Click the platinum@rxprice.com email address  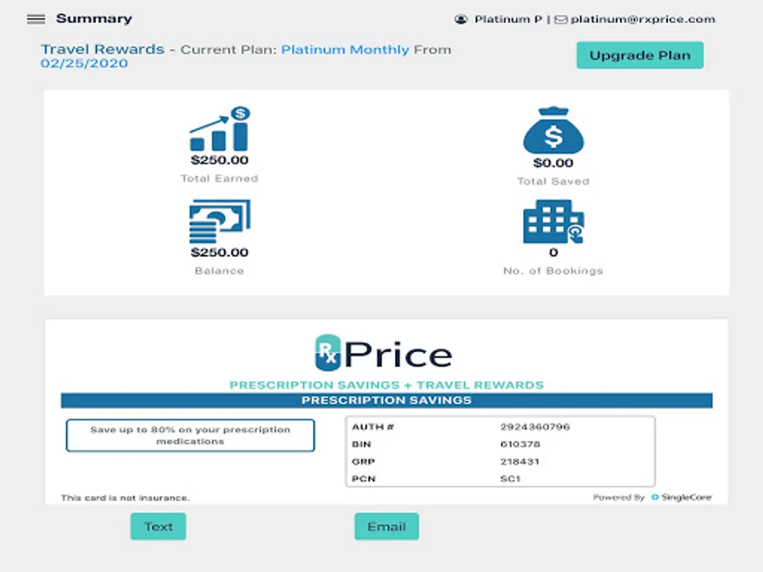click(643, 20)
